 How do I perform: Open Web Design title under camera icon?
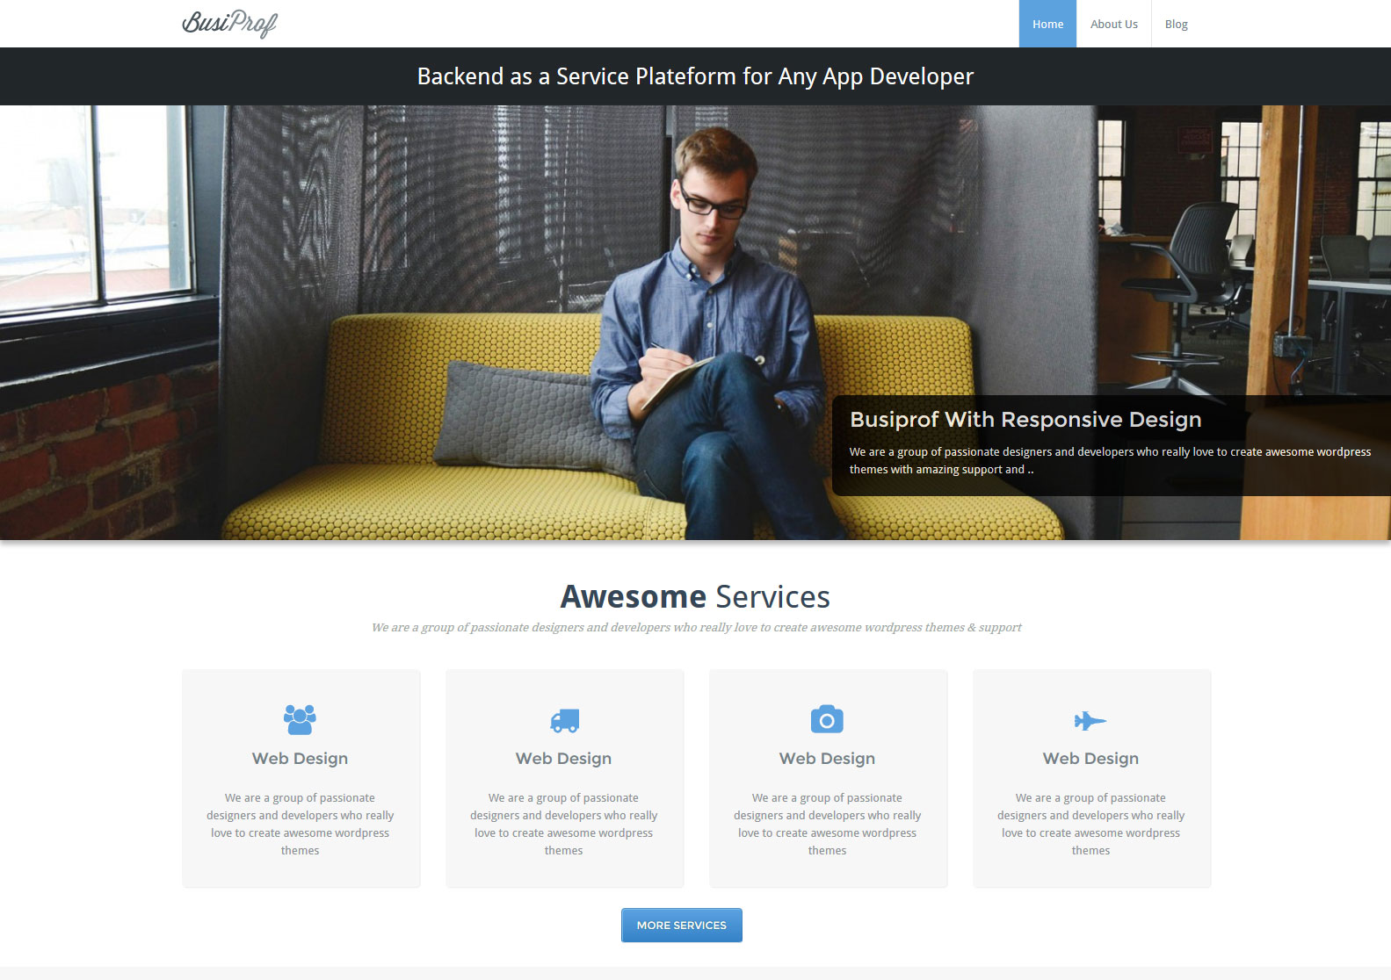pyautogui.click(x=827, y=758)
